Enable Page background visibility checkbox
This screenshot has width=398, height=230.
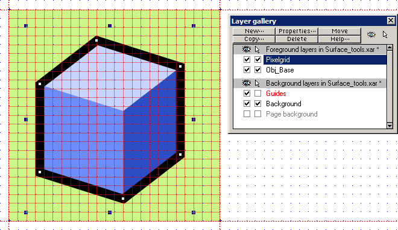[x=247, y=114]
